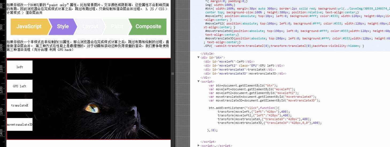Click the faded Layout stage in the diagram
This screenshot has height=147, width=390.
coord(90,27)
